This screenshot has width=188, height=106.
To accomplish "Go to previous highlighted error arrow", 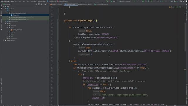I will click(x=182, y=7).
